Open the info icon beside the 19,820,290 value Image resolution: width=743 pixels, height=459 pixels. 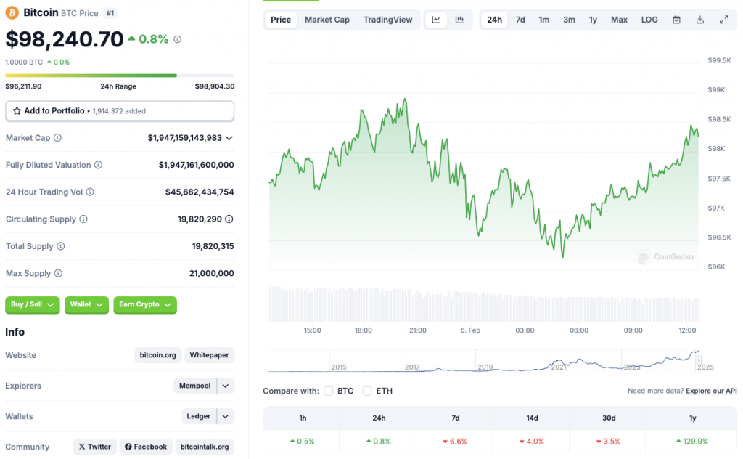[x=229, y=219]
